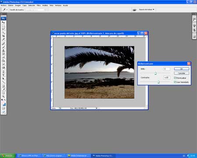Select the Clone Stamp tool

[4, 50]
